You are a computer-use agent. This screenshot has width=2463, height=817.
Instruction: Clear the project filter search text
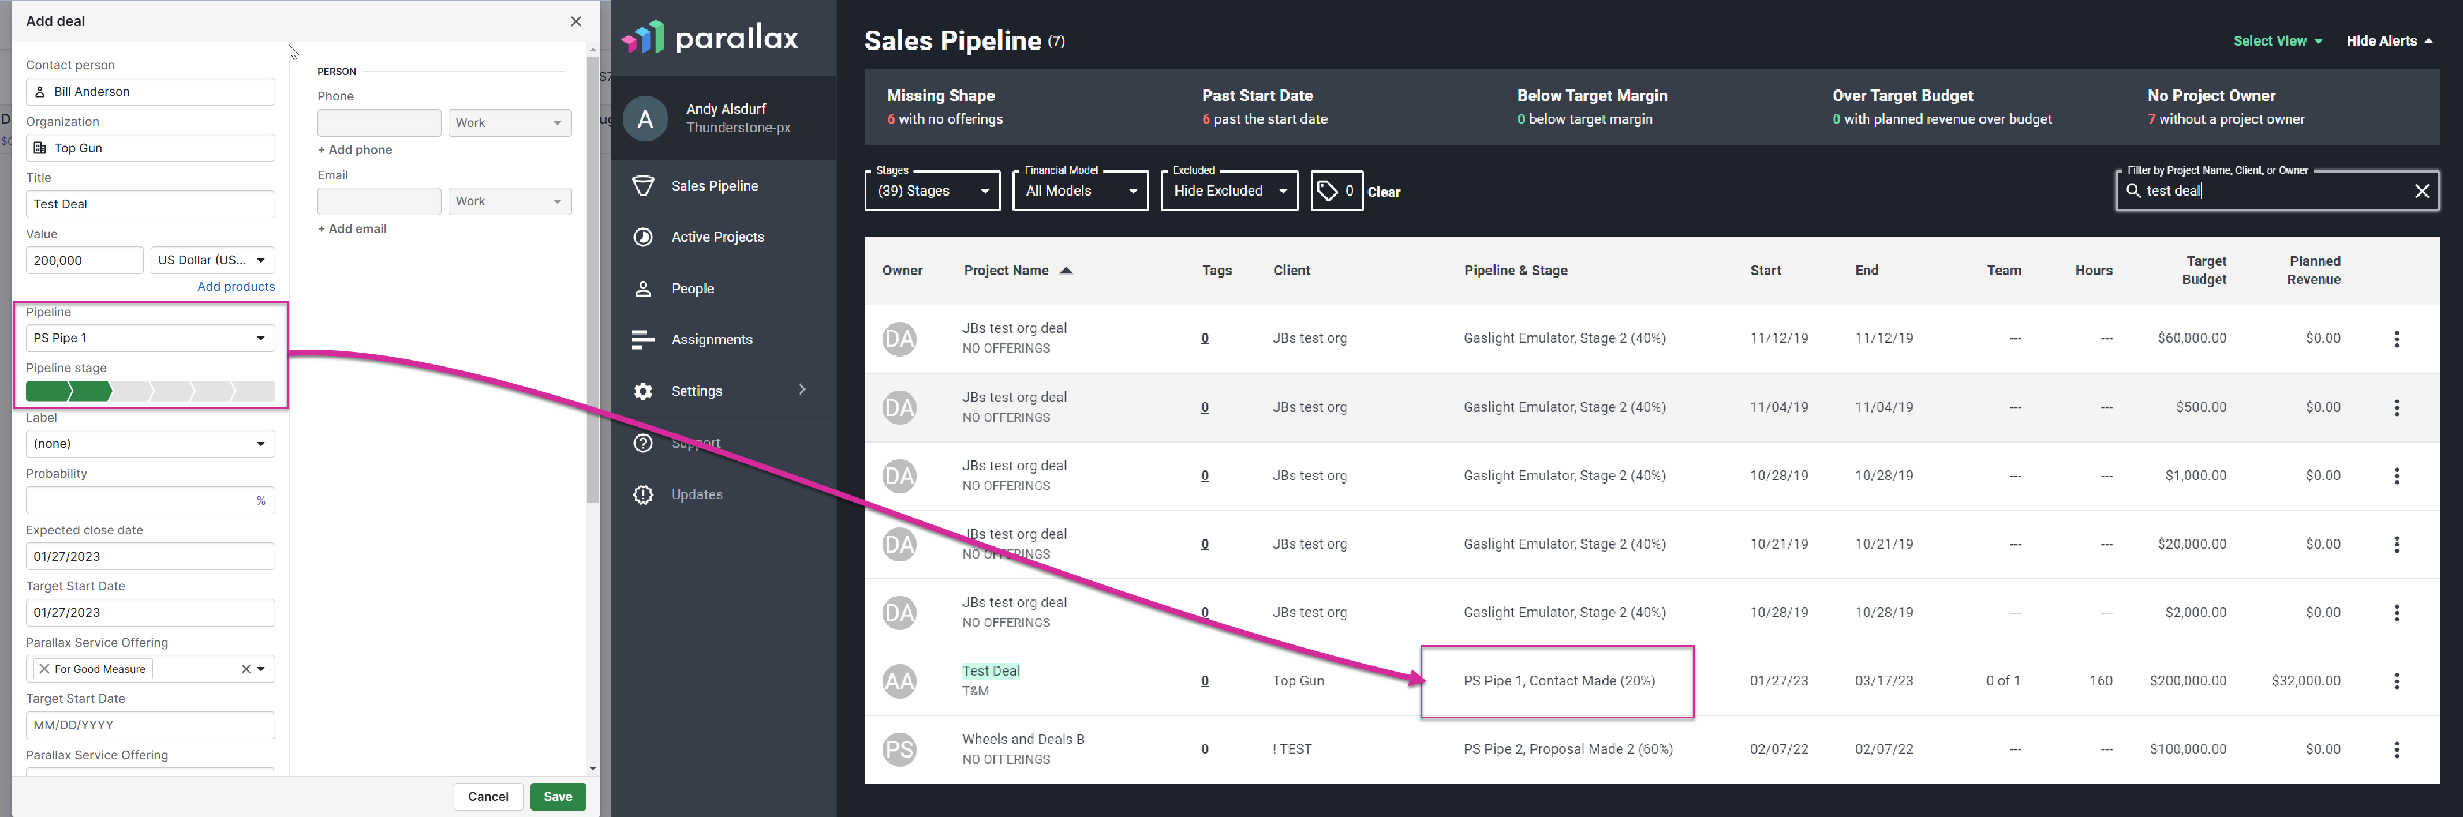2422,191
